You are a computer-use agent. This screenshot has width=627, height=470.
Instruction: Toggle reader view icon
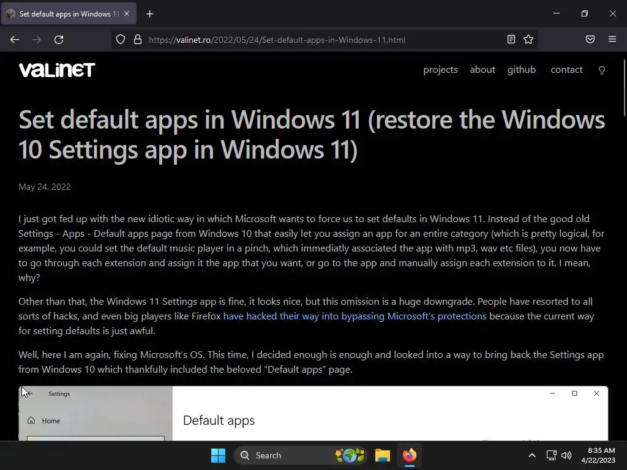(x=511, y=39)
